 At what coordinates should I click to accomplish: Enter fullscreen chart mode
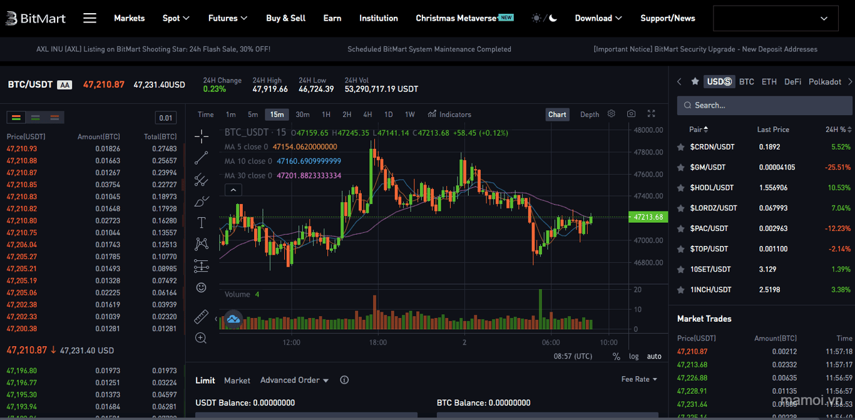(651, 114)
